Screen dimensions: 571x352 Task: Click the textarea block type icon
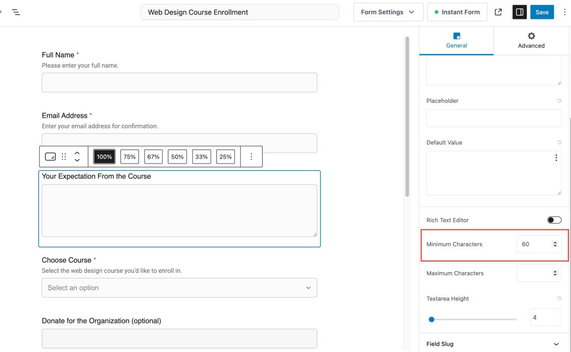[50, 157]
